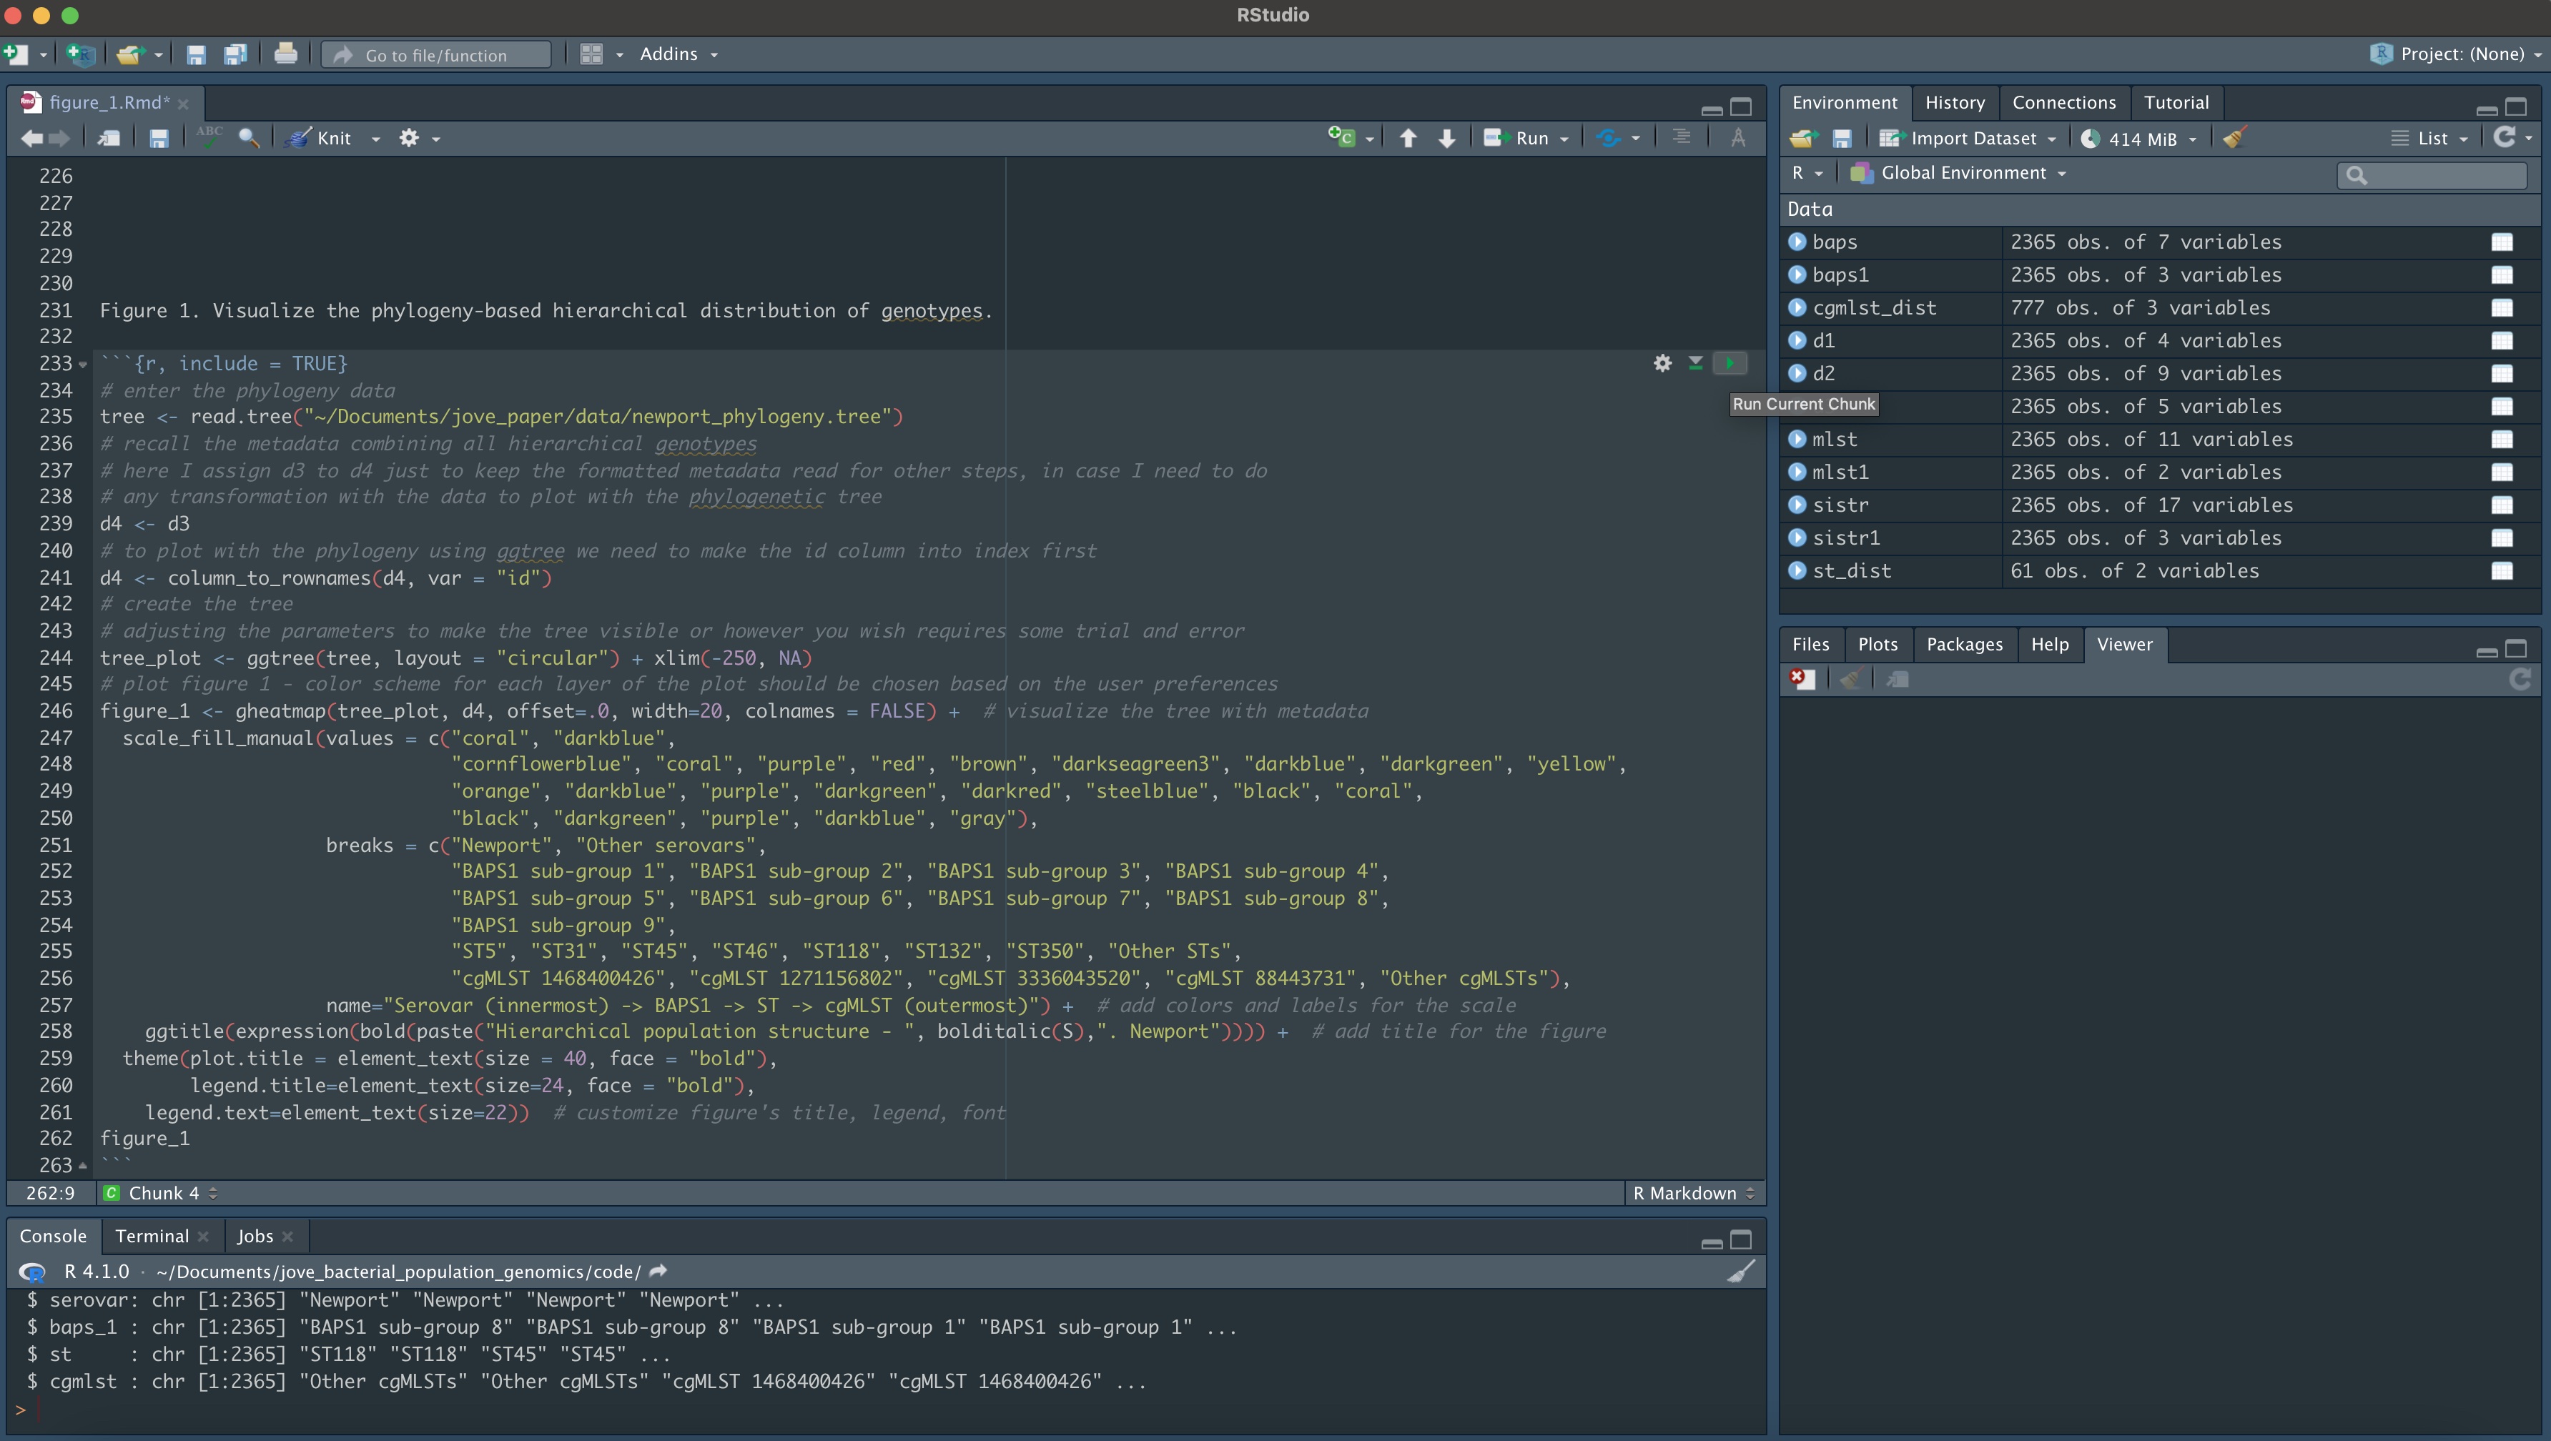
Task: Save the current figure_1.Rmd document
Action: (159, 139)
